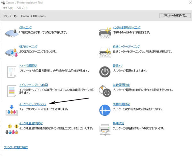Open the プリンター状態の確認 link
Image resolution: width=192 pixels, height=156 pixels.
tap(16, 147)
